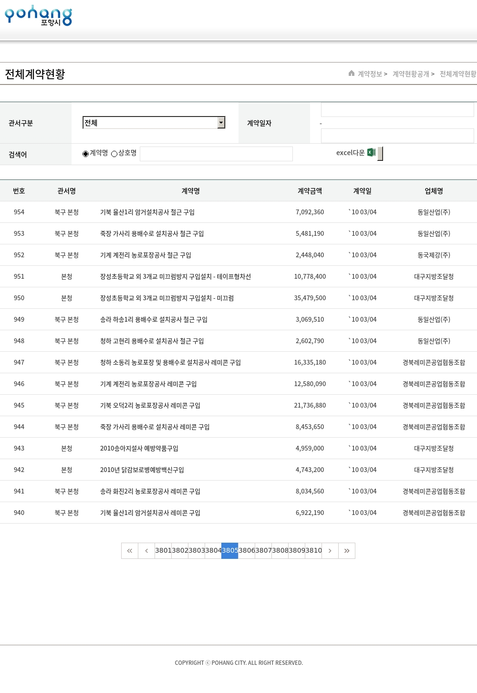The height and width of the screenshot is (693, 477).
Task: Click the 계약정보 breadcrumb link
Action: pos(370,74)
